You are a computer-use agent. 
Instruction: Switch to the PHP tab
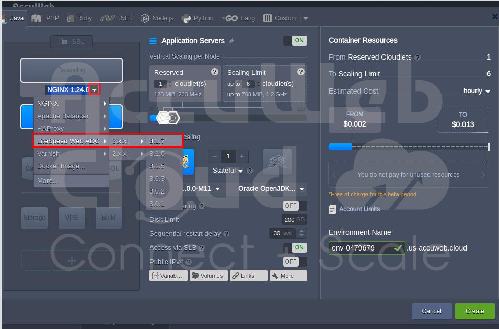coord(46,18)
